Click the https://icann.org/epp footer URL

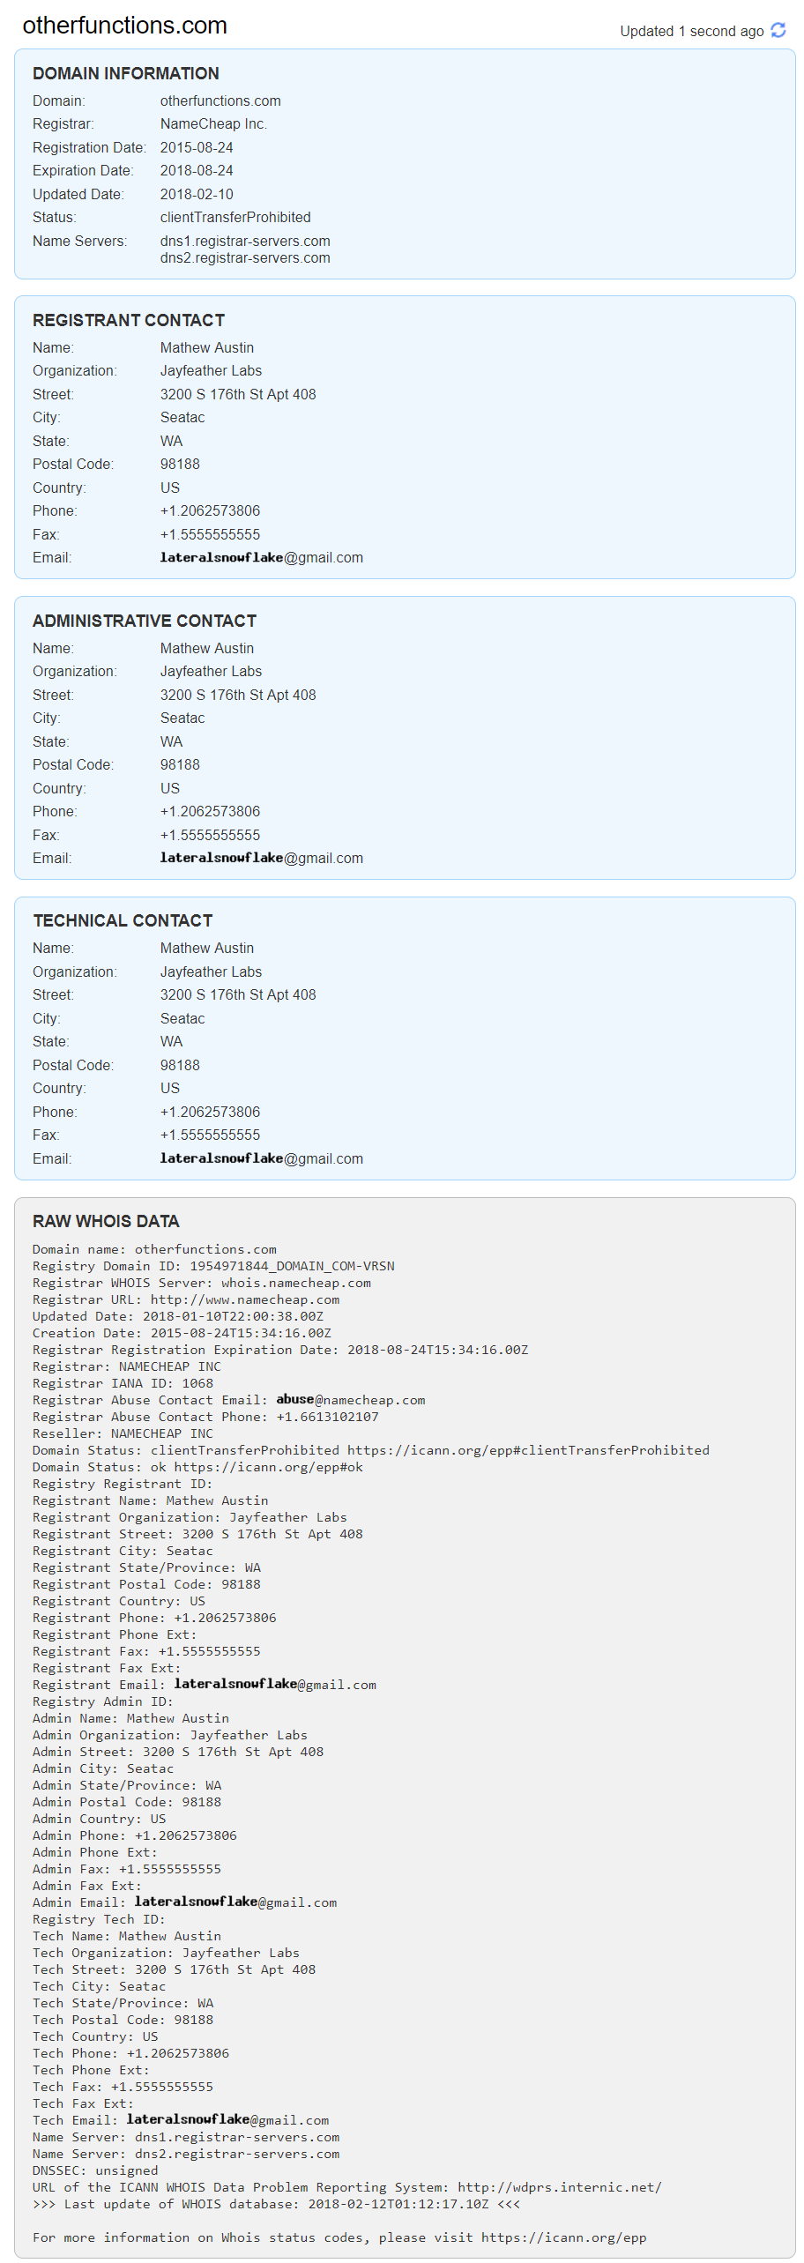pos(563,2238)
